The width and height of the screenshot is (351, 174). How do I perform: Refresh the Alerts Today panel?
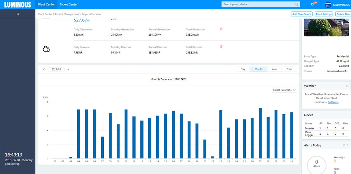click(x=344, y=145)
